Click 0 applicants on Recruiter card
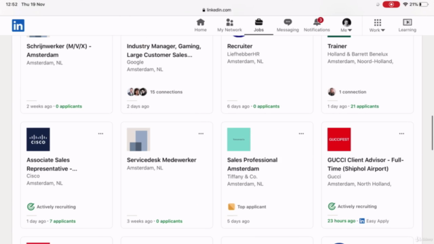The image size is (434, 244). 267,106
